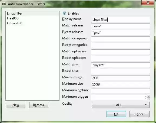Focus the Except uploaders field
Image resolution: width=156 pixels, height=123 pixels.
pyautogui.click(x=121, y=58)
